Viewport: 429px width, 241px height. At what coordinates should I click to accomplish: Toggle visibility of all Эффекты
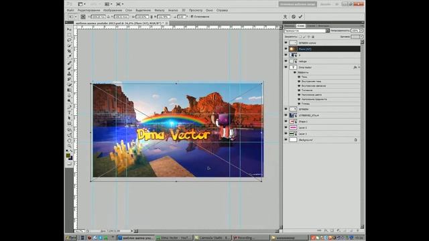pyautogui.click(x=295, y=72)
